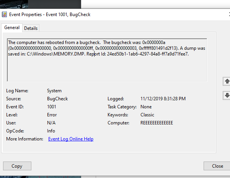Open the Details tab
Image resolution: width=230 pixels, height=178 pixels.
click(x=31, y=28)
